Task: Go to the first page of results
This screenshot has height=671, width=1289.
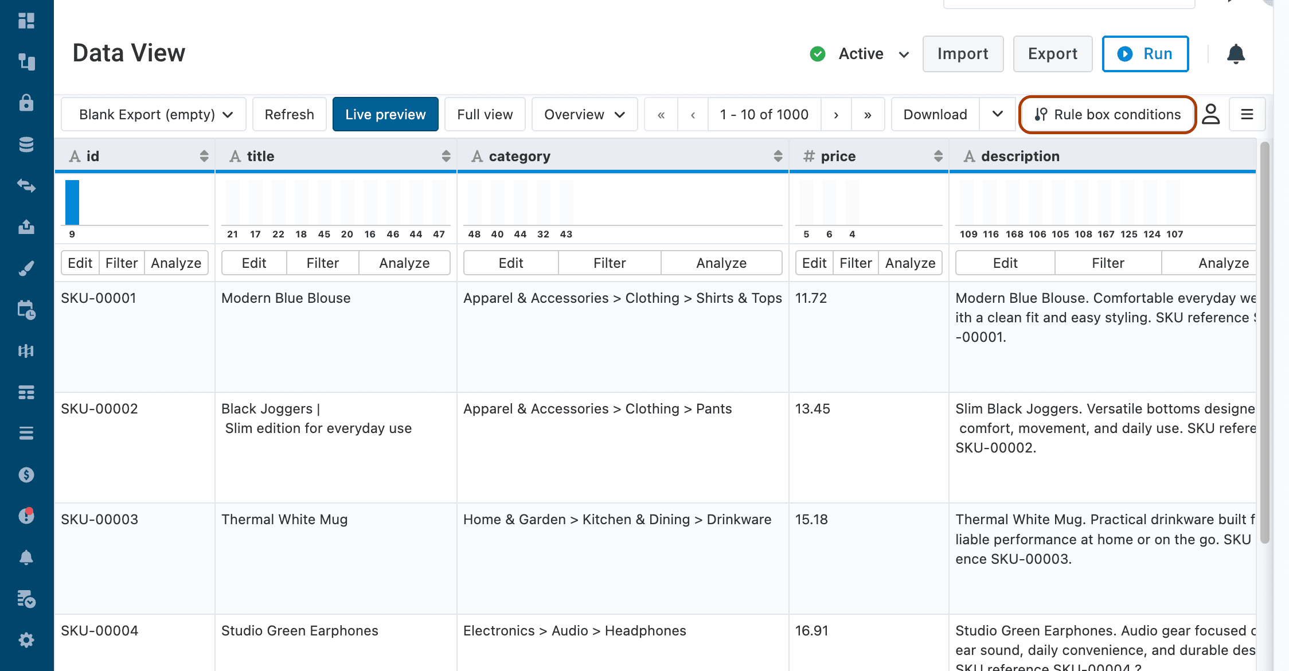Action: (661, 114)
